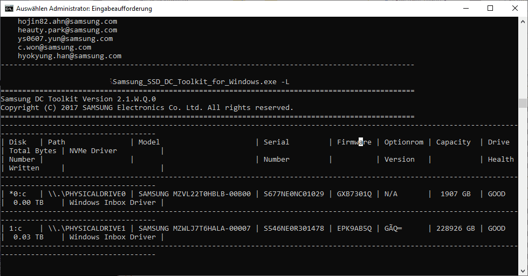Screen dimensions: 528x276
Task: Click the Command Prompt system menu icon
Action: click(x=9, y=9)
